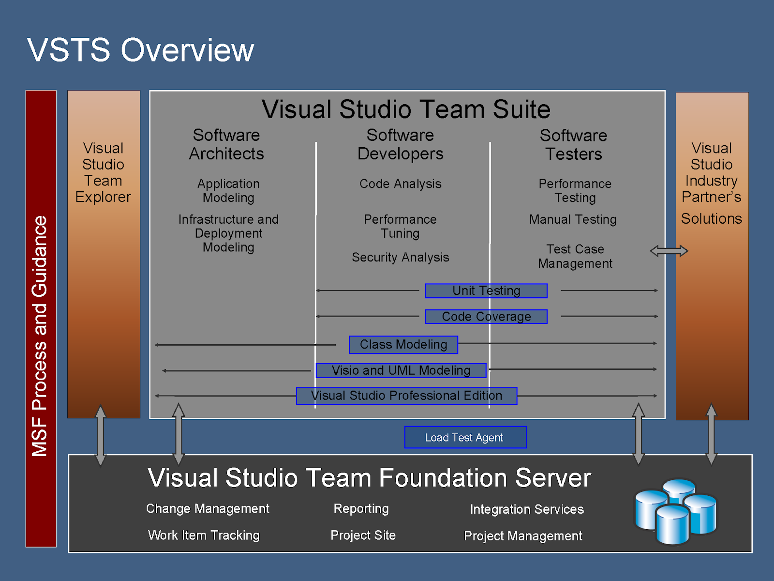The width and height of the screenshot is (774, 581).
Task: Click the Software Testers heading
Action: click(573, 145)
